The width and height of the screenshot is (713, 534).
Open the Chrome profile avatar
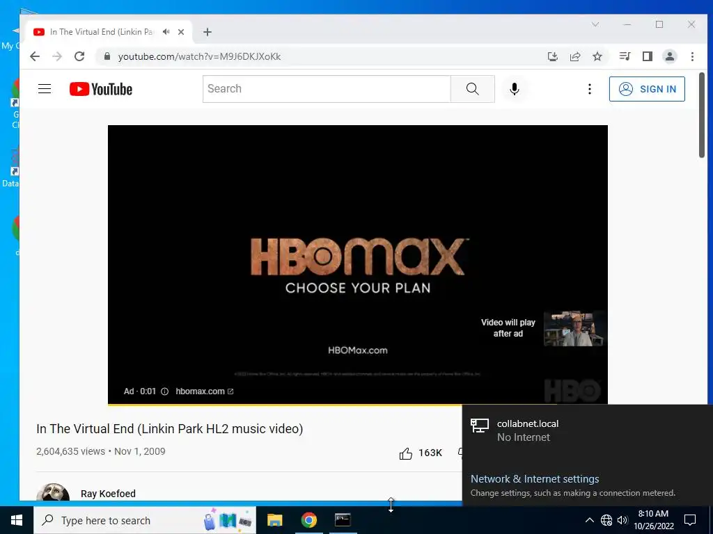(x=669, y=56)
